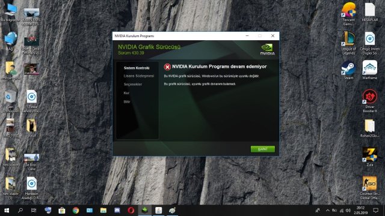Launch Steam desktop shortcut
The height and width of the screenshot is (216, 385).
349,70
